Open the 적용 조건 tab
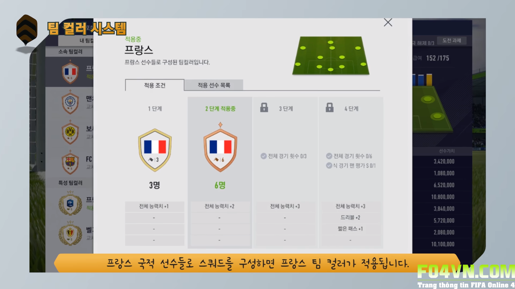Screen dimensions: 515x289 (155, 85)
